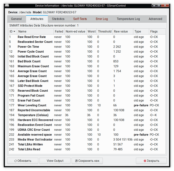Select the Power-On Time attribute
The height and width of the screenshot is (171, 174).
coord(87,47)
